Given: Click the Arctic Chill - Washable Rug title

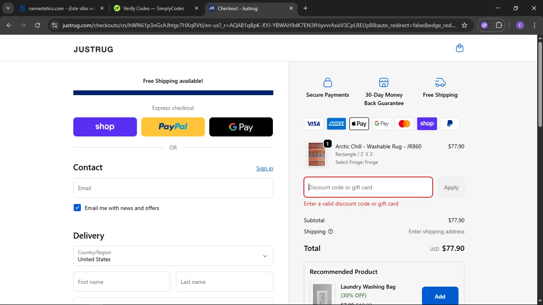Looking at the screenshot, I should pos(378,147).
